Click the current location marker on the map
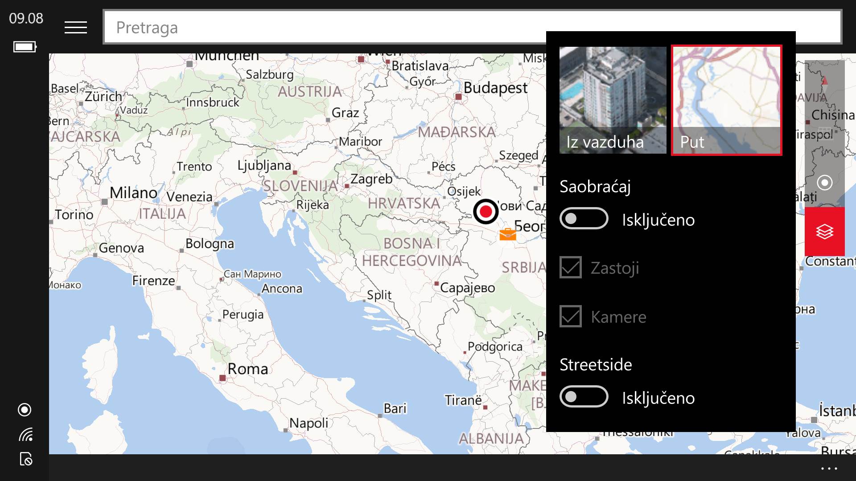856x481 pixels. click(x=486, y=212)
